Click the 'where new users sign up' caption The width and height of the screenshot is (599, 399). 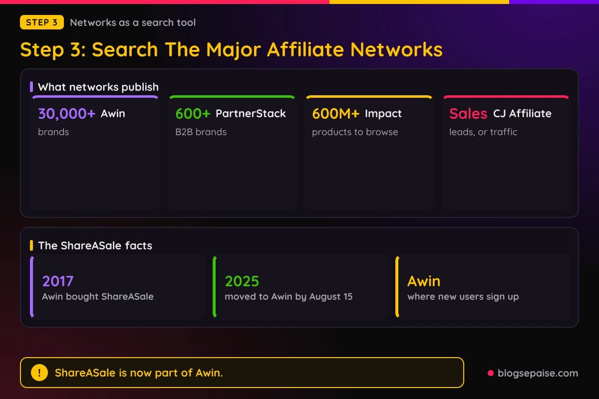point(463,297)
